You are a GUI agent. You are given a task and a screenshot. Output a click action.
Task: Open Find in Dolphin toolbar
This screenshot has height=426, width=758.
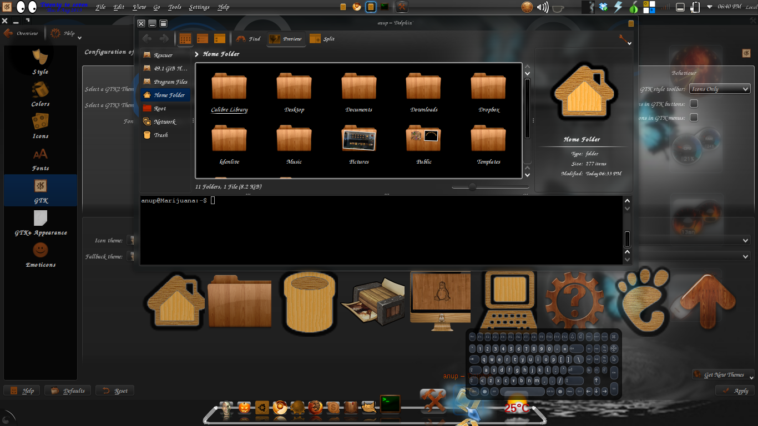(x=248, y=38)
